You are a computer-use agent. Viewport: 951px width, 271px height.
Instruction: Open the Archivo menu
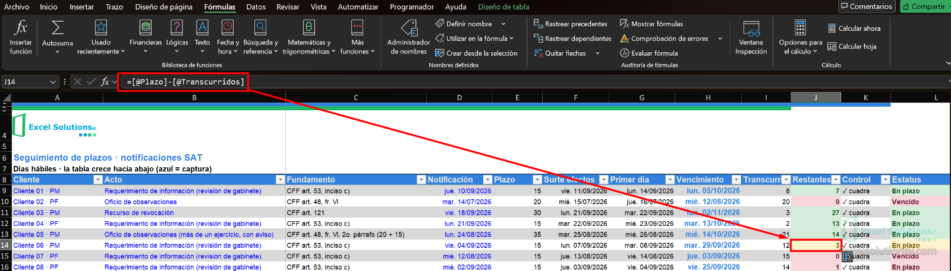(17, 7)
